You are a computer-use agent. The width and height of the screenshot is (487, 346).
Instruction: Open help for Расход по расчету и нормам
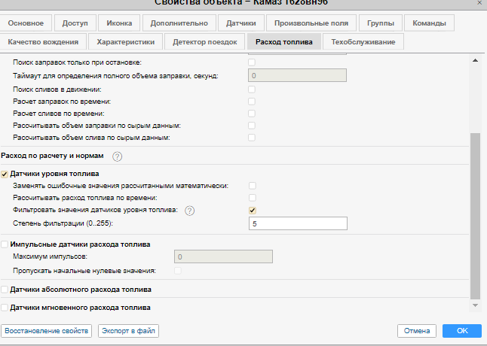pos(118,156)
